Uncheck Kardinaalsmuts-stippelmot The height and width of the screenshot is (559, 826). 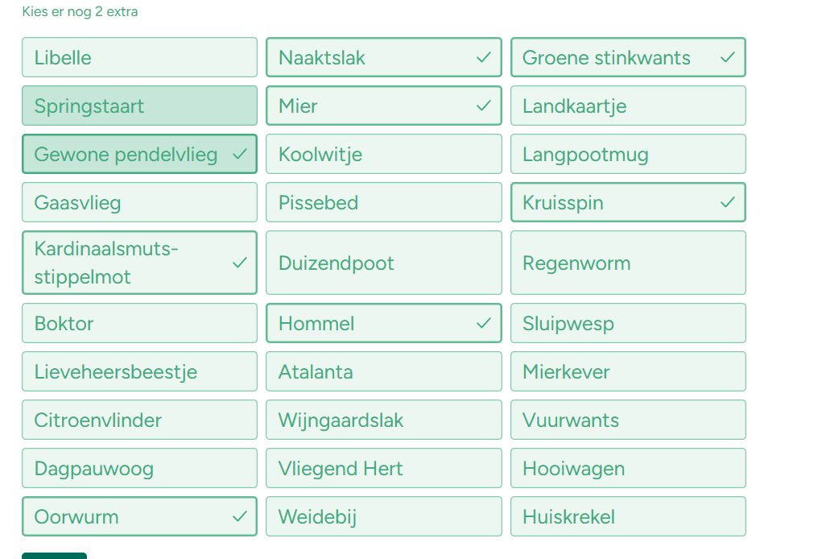coord(139,263)
